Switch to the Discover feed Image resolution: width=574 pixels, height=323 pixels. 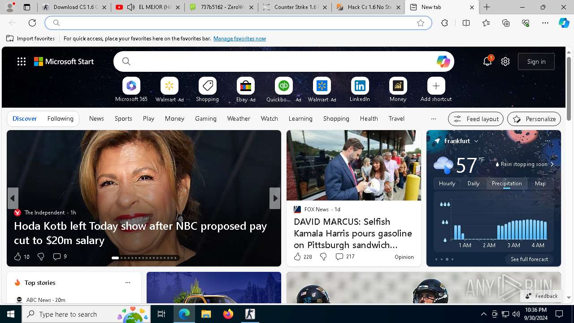click(25, 118)
